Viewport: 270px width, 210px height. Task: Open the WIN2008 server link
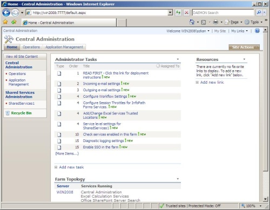(x=65, y=192)
